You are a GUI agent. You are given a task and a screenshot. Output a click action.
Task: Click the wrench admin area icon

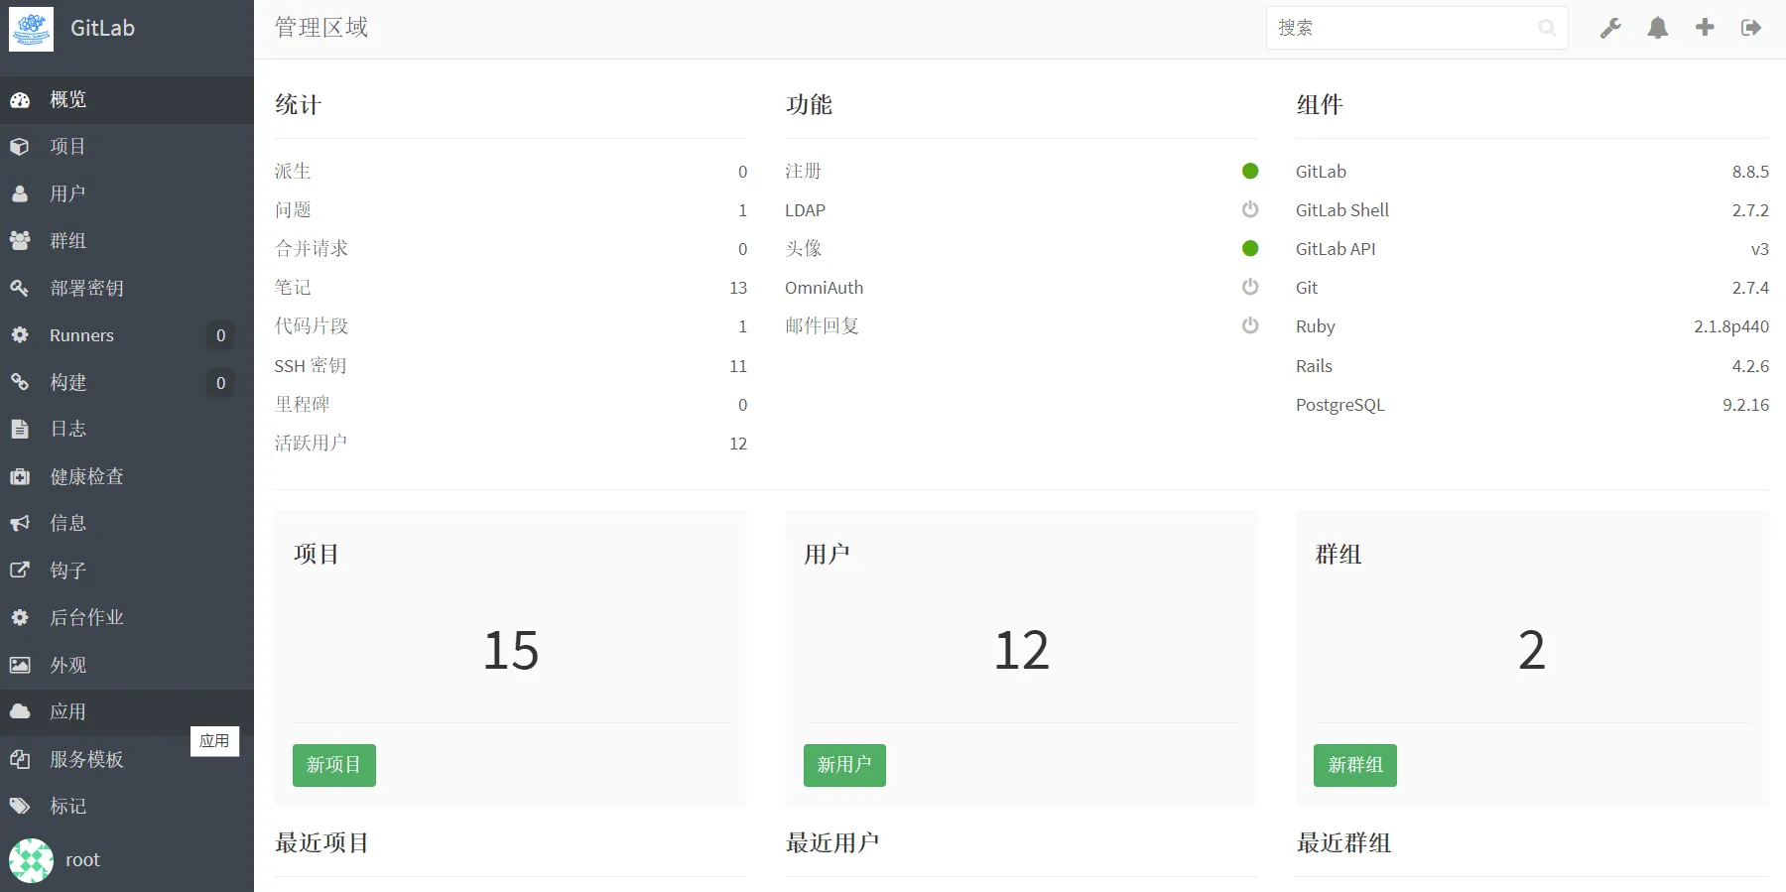click(x=1610, y=28)
